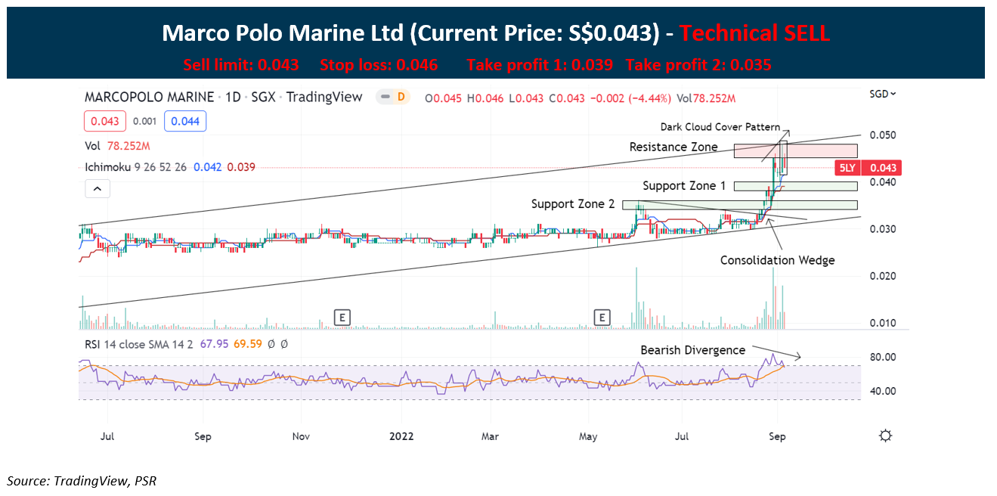Click the blue 0.044 buy price box
Viewport: 997px width, 496px height.
click(185, 121)
